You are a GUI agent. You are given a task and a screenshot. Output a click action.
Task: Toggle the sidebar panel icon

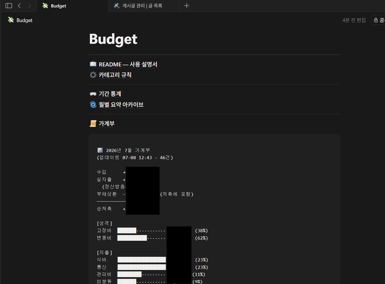coord(9,6)
